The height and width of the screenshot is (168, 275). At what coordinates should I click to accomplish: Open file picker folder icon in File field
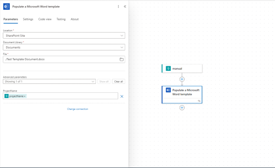pyautogui.click(x=122, y=59)
